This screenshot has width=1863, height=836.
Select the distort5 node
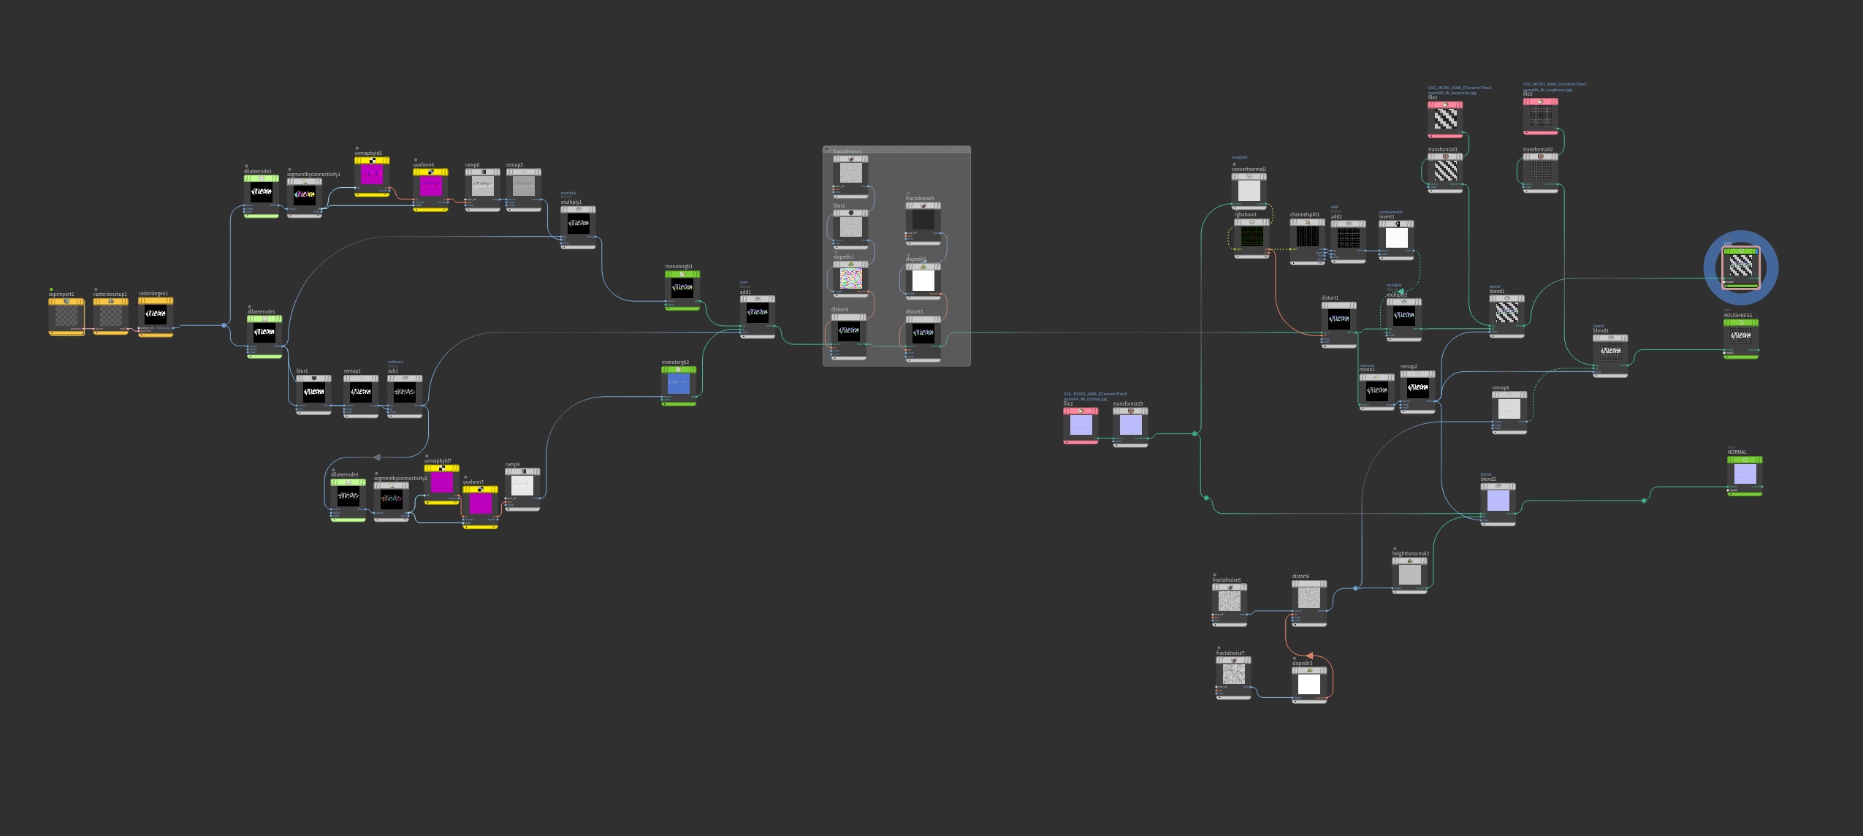[923, 339]
